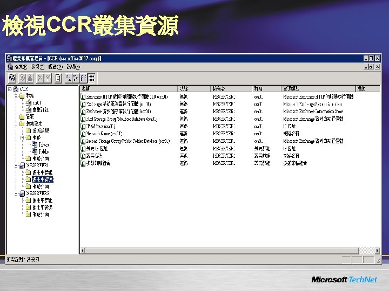Sort by the 資源類型 column header

point(319,88)
